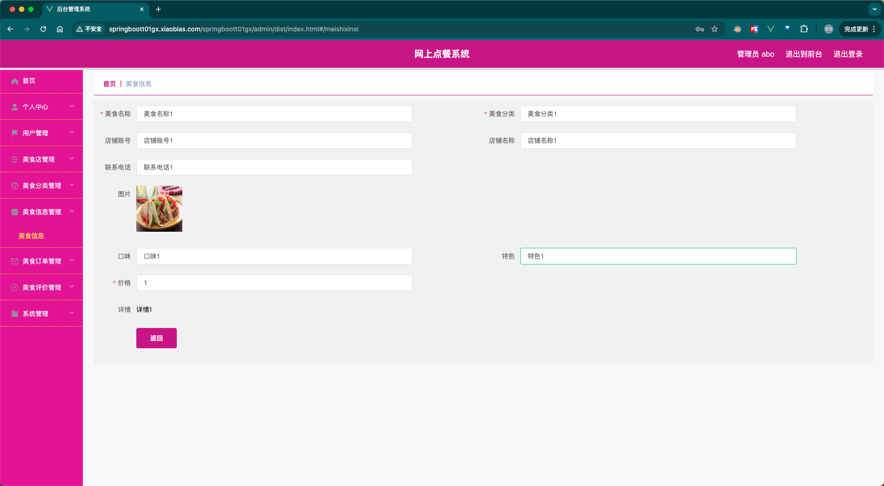The image size is (884, 486).
Task: Close the 后台管理系统 browser tab
Action: pos(142,9)
